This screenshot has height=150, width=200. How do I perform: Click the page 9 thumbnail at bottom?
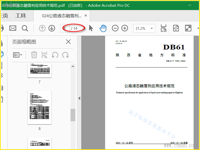tap(39, 143)
